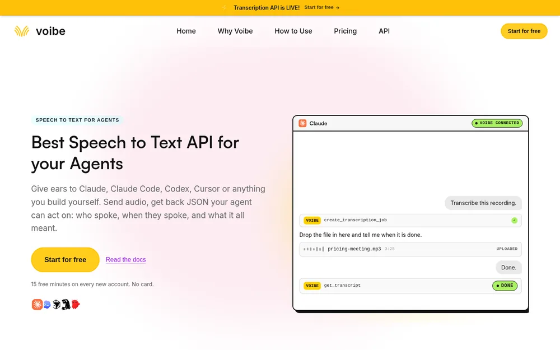Click the create_transcription_job text

pyautogui.click(x=356, y=220)
